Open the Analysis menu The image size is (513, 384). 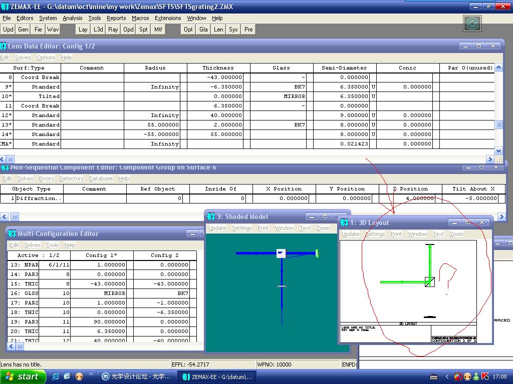point(72,18)
